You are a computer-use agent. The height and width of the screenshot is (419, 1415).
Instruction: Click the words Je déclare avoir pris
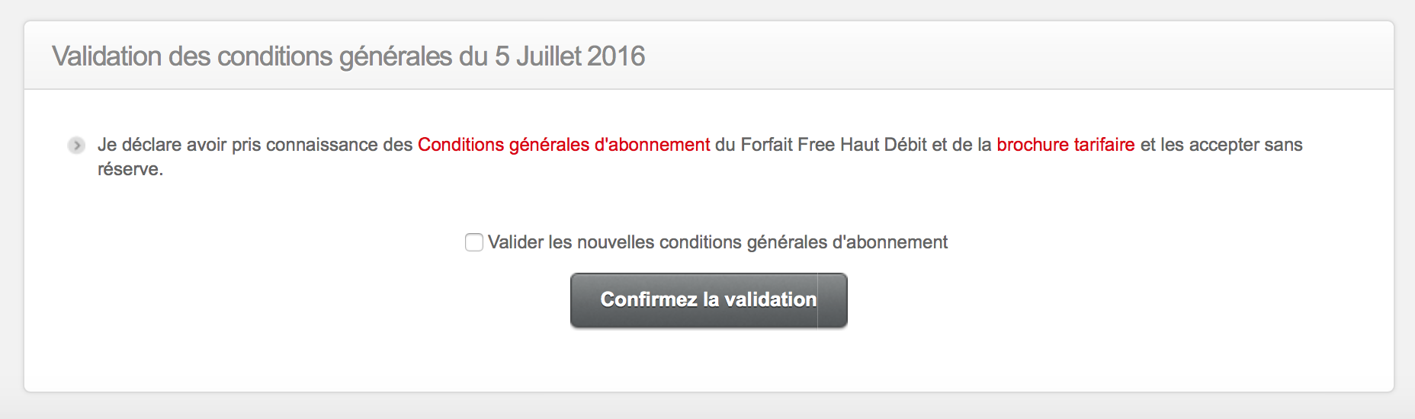click(178, 145)
